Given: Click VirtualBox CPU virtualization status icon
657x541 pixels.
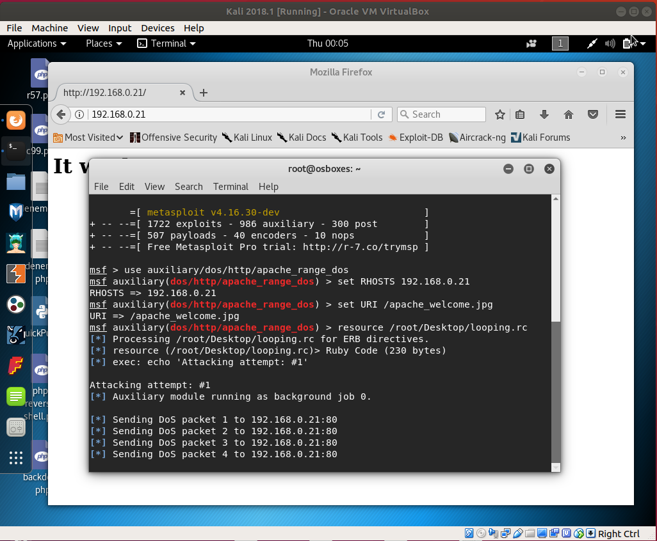Looking at the screenshot, I should pos(567,533).
